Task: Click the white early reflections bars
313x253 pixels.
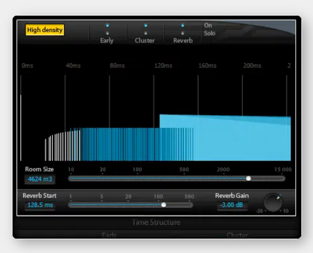Action: tap(62, 146)
